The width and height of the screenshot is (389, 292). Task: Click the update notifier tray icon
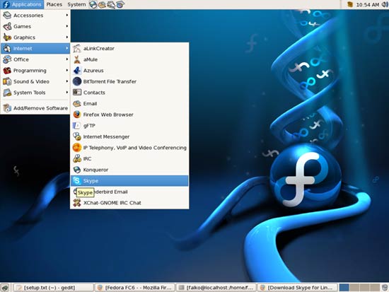pyautogui.click(x=350, y=4)
